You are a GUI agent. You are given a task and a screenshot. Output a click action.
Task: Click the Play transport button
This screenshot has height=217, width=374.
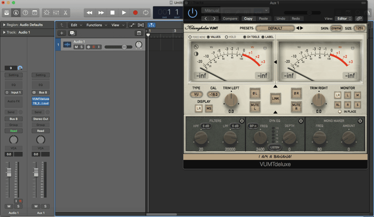tap(124, 13)
